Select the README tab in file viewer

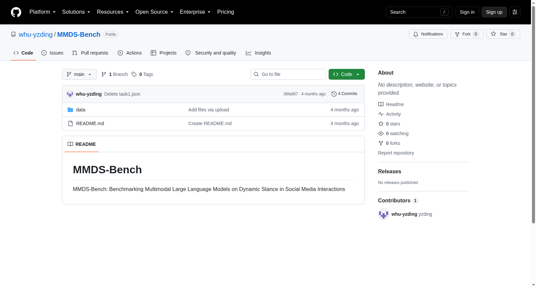(82, 144)
